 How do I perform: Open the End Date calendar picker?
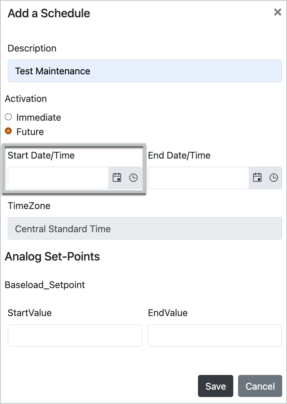point(258,177)
